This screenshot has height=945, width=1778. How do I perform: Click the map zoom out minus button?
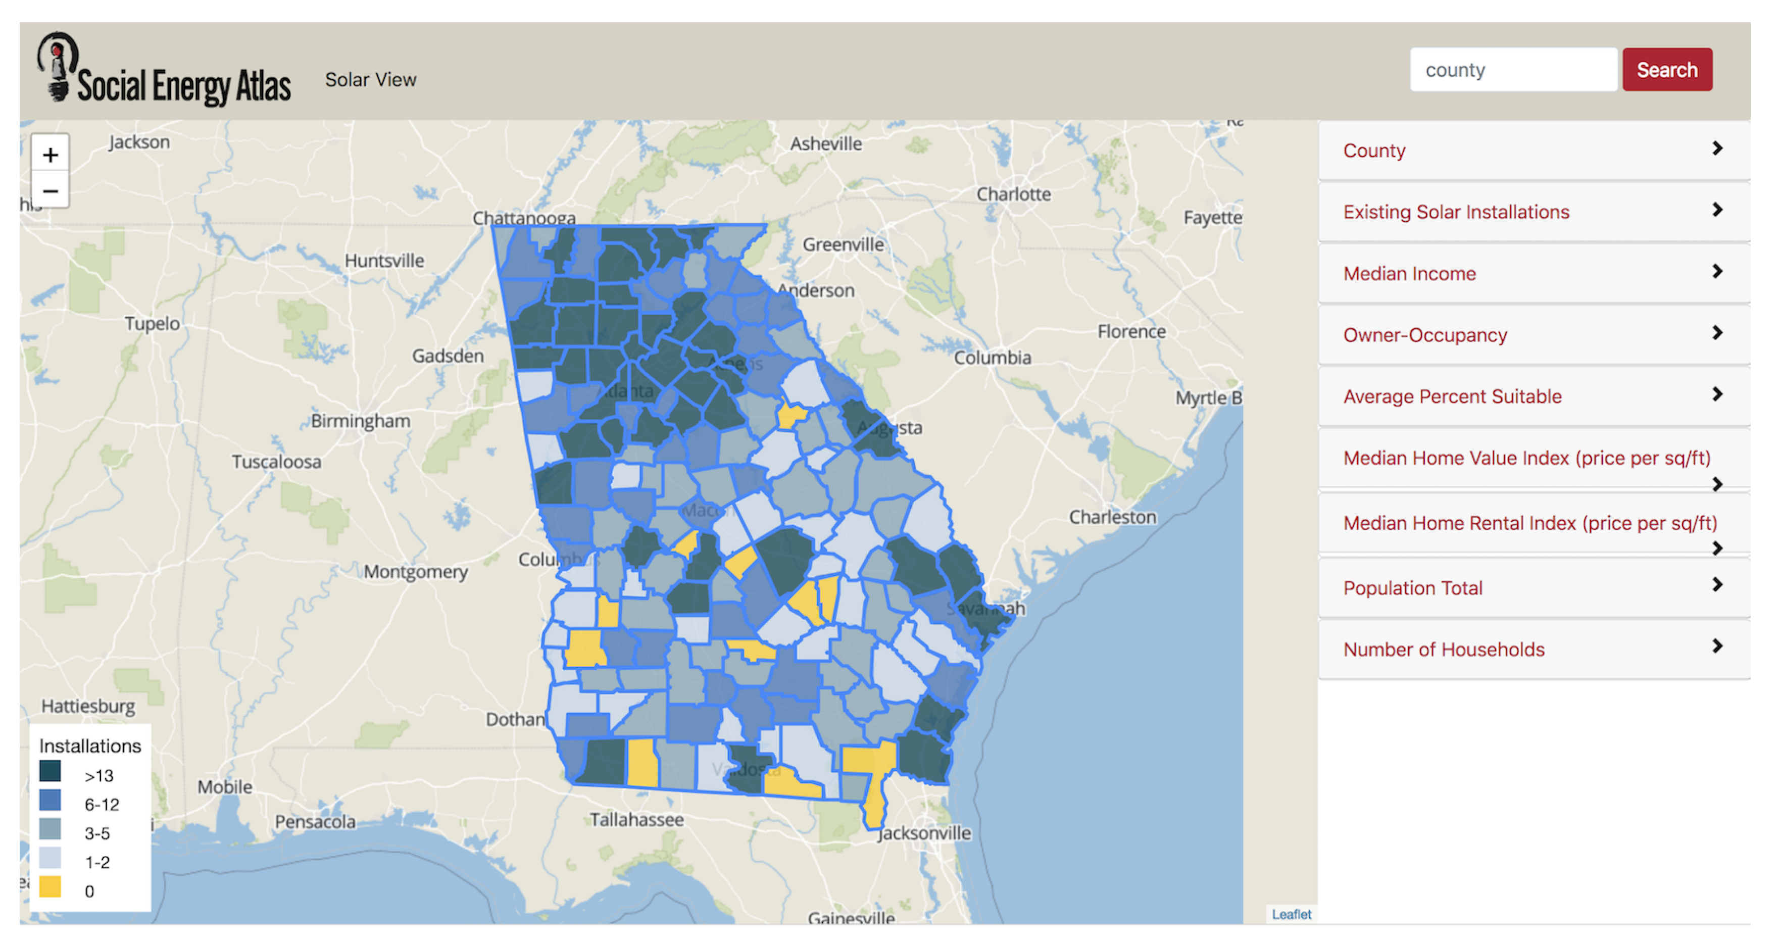pyautogui.click(x=50, y=190)
